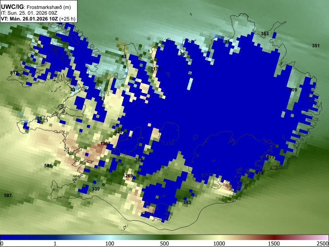Click the map value '1367'
Screen dimensions: 329x247
pyautogui.click(x=105, y=144)
